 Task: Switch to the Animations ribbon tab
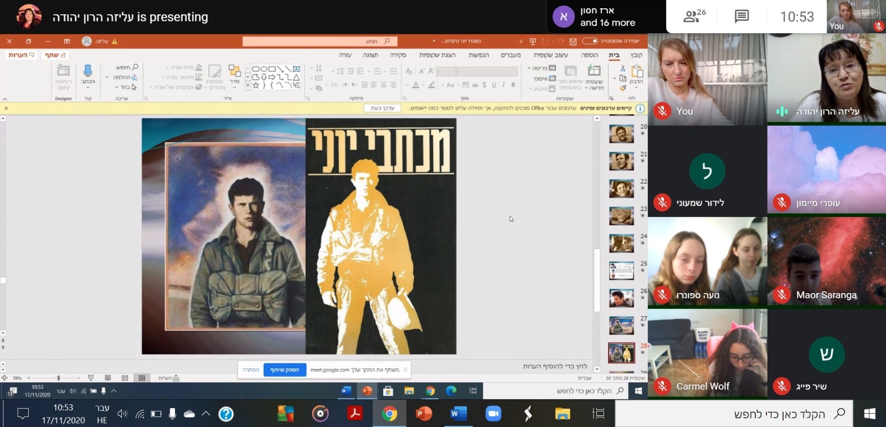[x=478, y=55]
